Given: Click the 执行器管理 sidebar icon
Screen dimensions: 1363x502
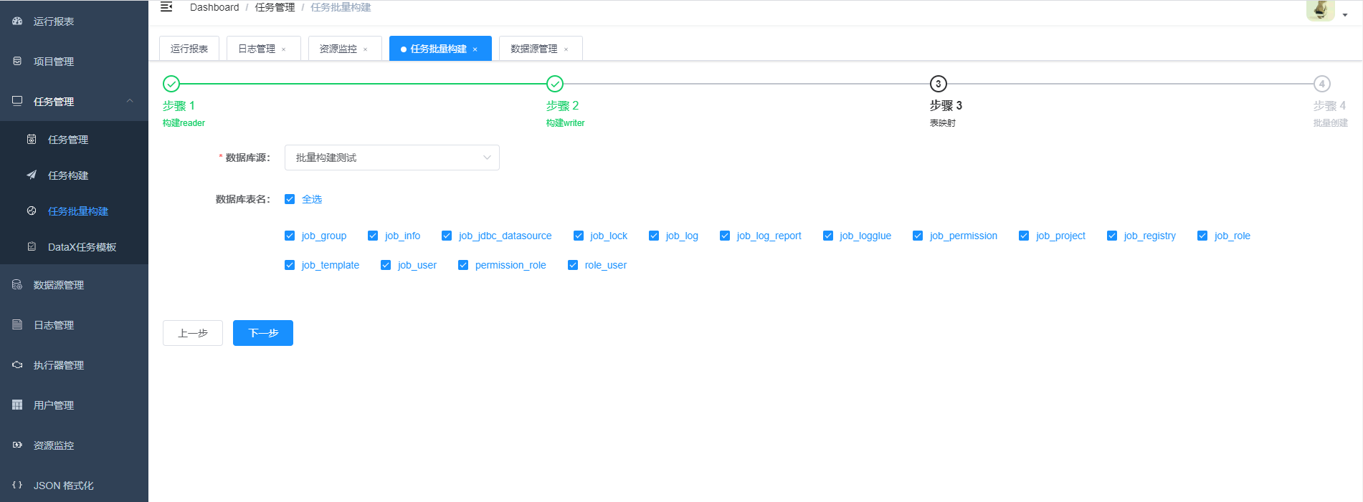Looking at the screenshot, I should click(x=17, y=365).
